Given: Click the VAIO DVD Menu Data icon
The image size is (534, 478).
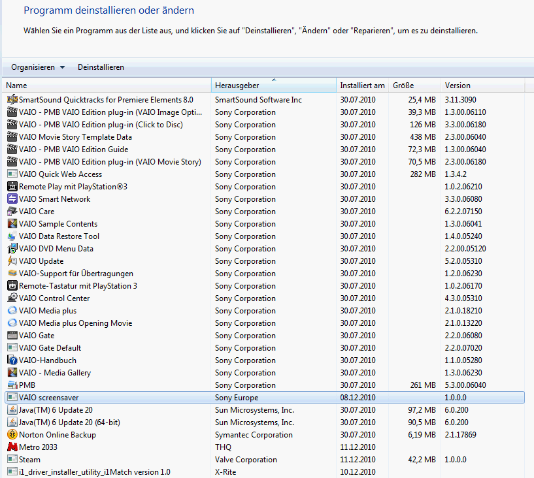Looking at the screenshot, I should tap(12, 249).
